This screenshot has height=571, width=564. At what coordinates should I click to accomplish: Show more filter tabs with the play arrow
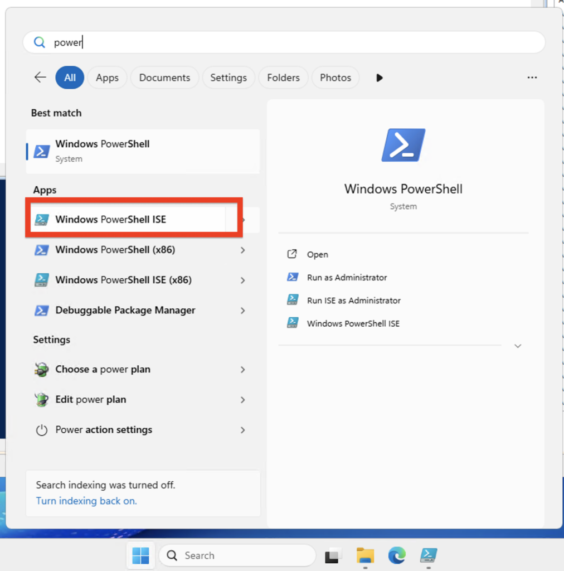[x=380, y=78]
